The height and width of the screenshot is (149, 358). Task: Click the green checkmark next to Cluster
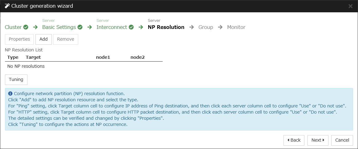click(26, 27)
